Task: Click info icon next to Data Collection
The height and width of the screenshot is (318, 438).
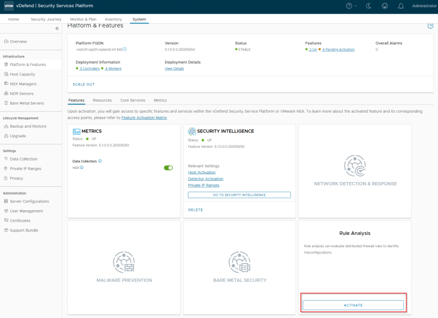Action: [100, 161]
